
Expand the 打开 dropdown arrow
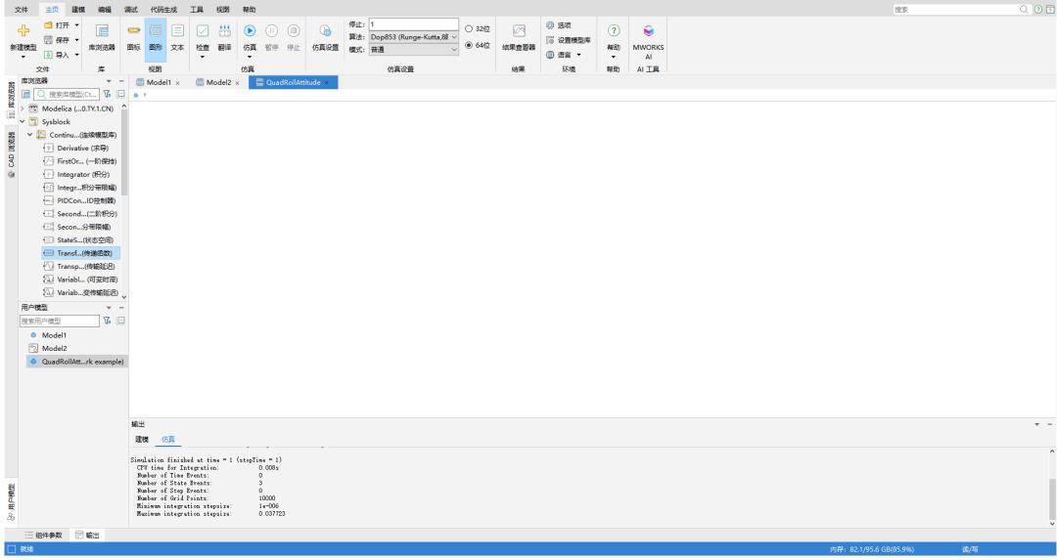click(77, 24)
